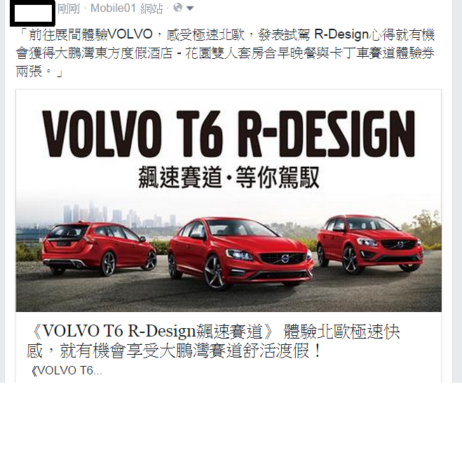
Task: Click the "飆速賽道·等你駕馭" tagline in banner
Action: click(x=229, y=177)
